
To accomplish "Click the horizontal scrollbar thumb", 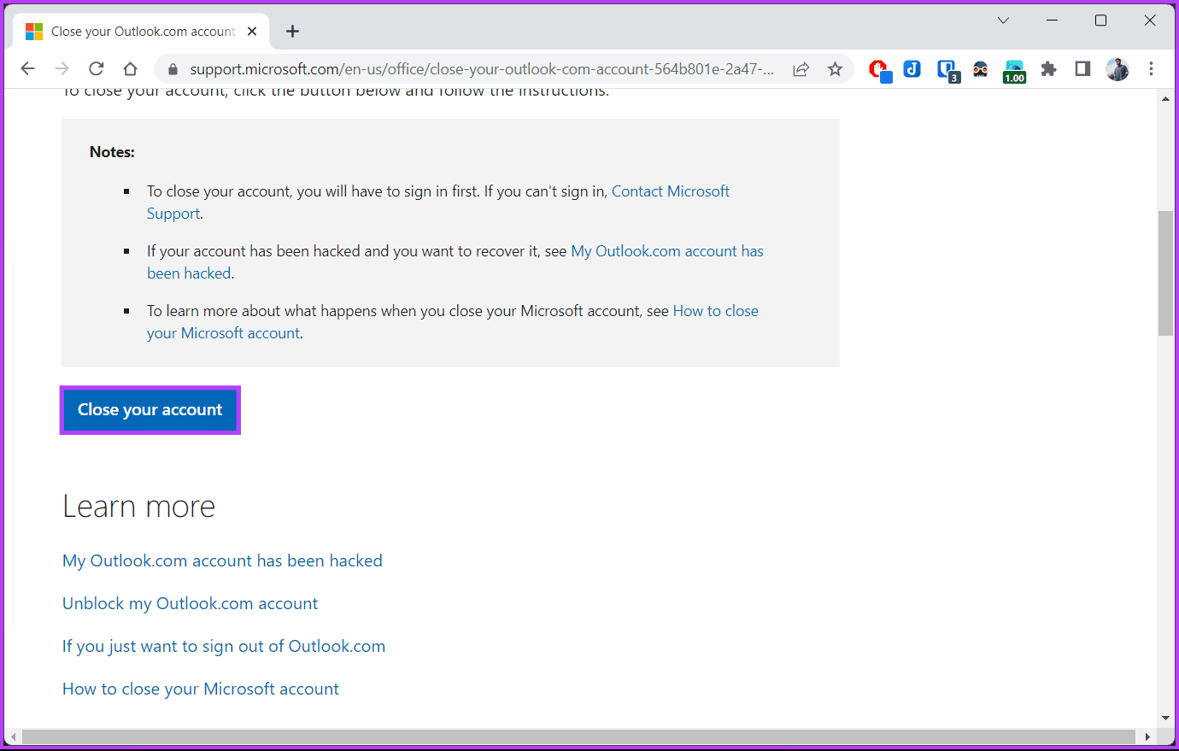I will pyautogui.click(x=578, y=736).
